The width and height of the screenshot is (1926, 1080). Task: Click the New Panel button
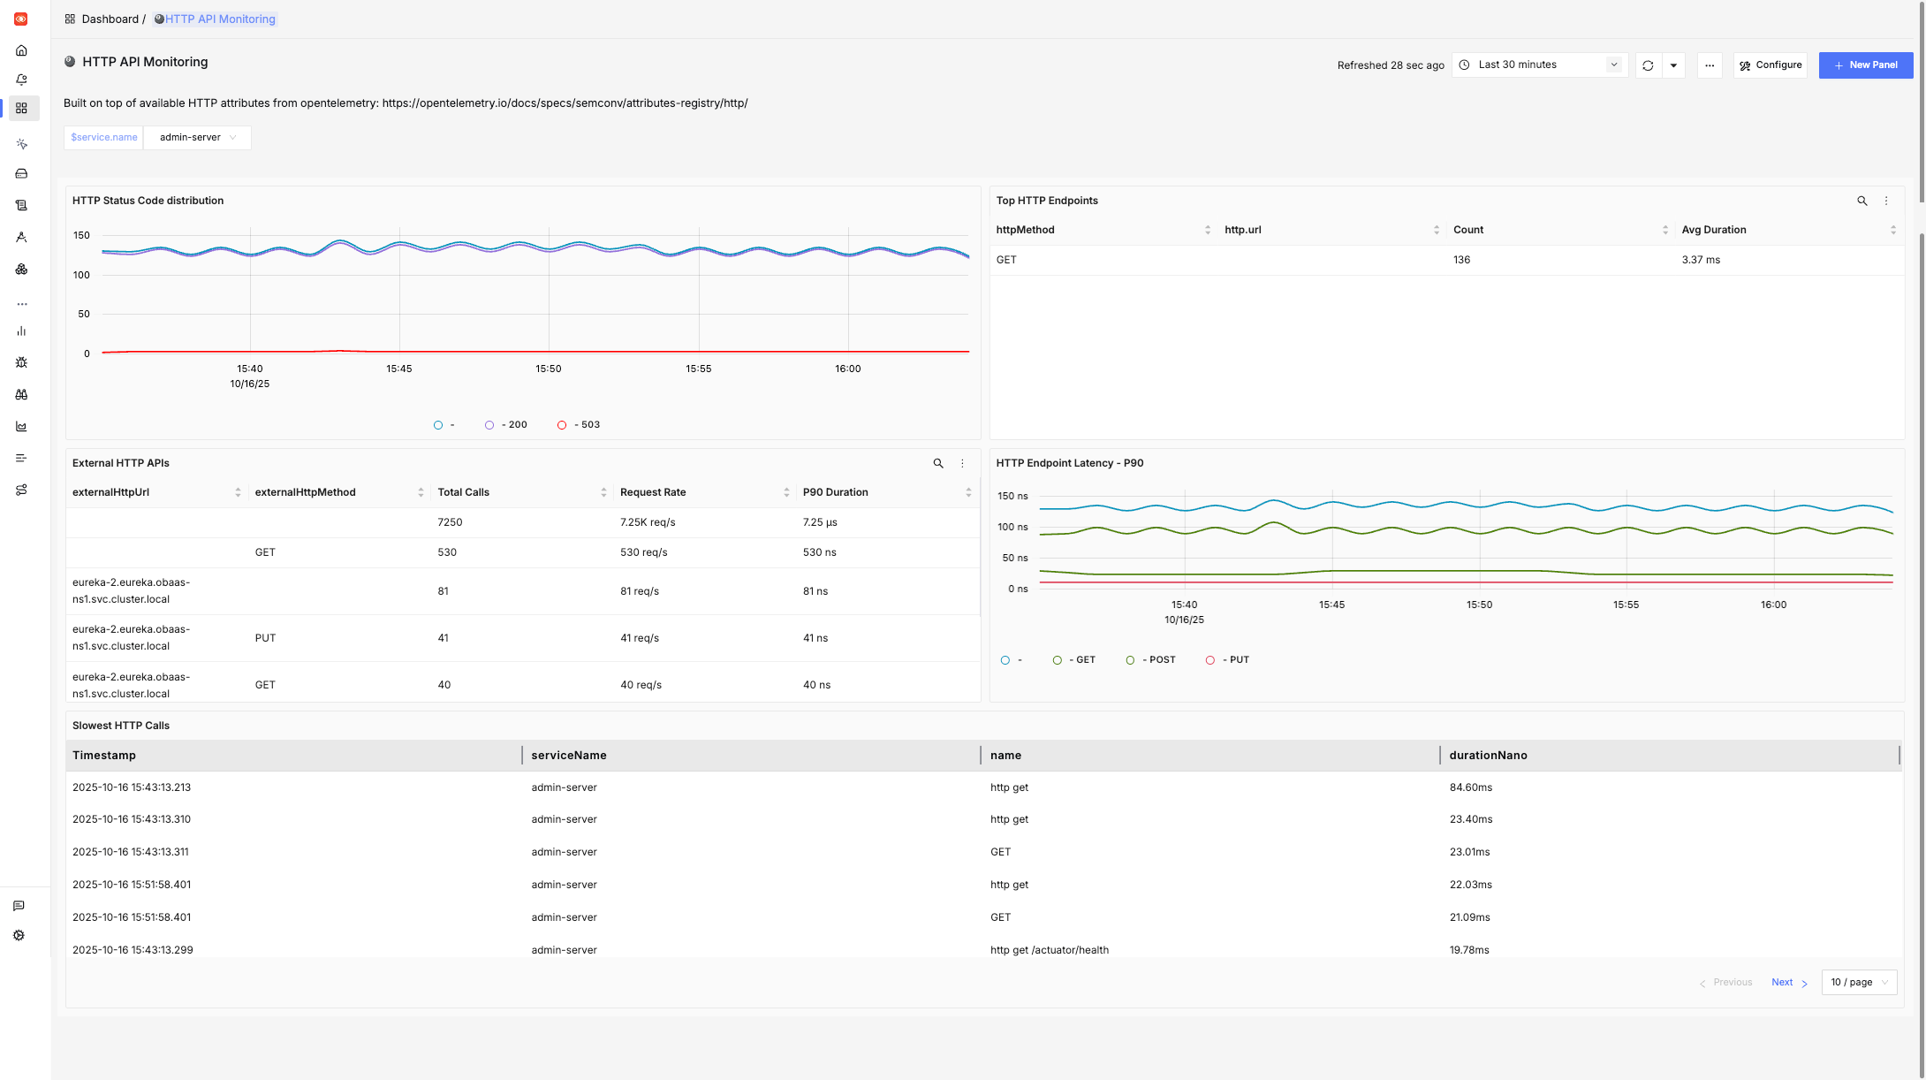pos(1866,65)
